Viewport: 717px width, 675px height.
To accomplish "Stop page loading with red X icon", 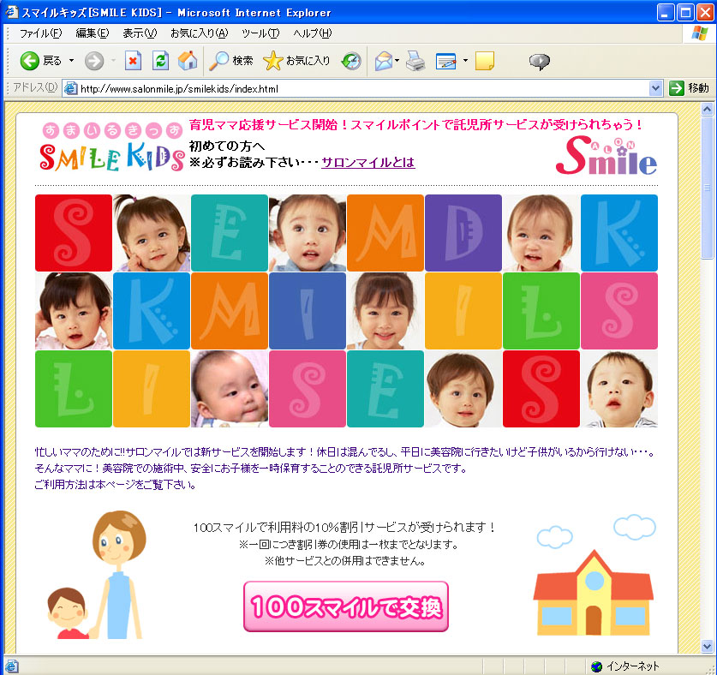I will tap(133, 61).
